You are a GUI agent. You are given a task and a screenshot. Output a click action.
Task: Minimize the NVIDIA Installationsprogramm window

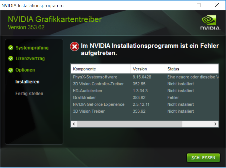click(181, 5)
